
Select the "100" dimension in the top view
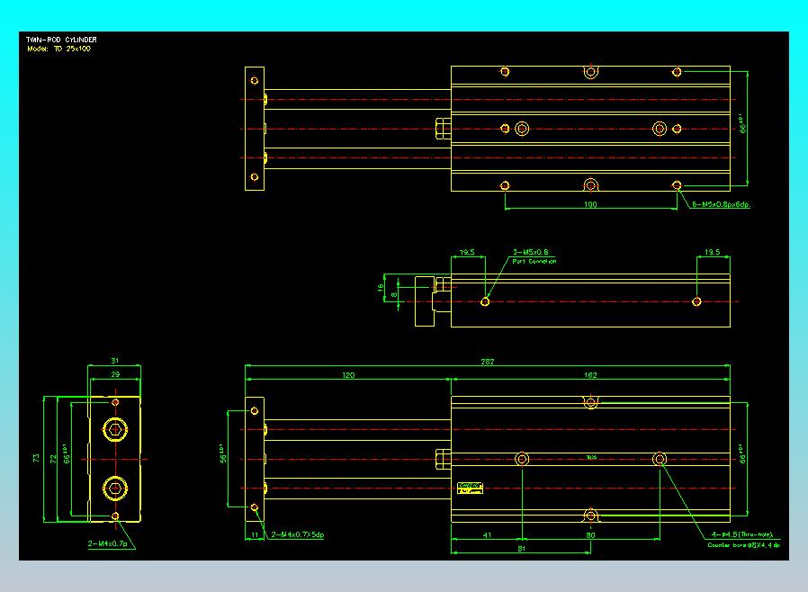[590, 204]
